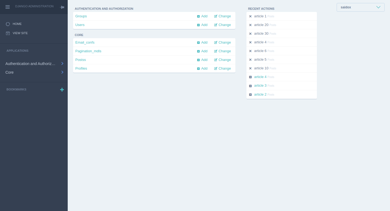Click the Add icon beside Profiles
390x211 pixels.
click(x=199, y=68)
